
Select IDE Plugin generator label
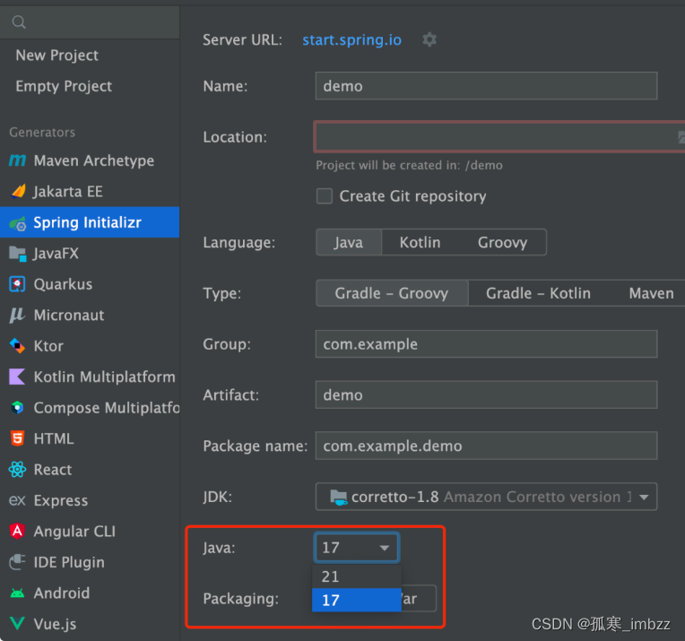(69, 562)
